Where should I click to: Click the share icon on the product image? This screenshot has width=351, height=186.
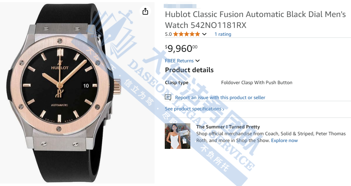(145, 11)
